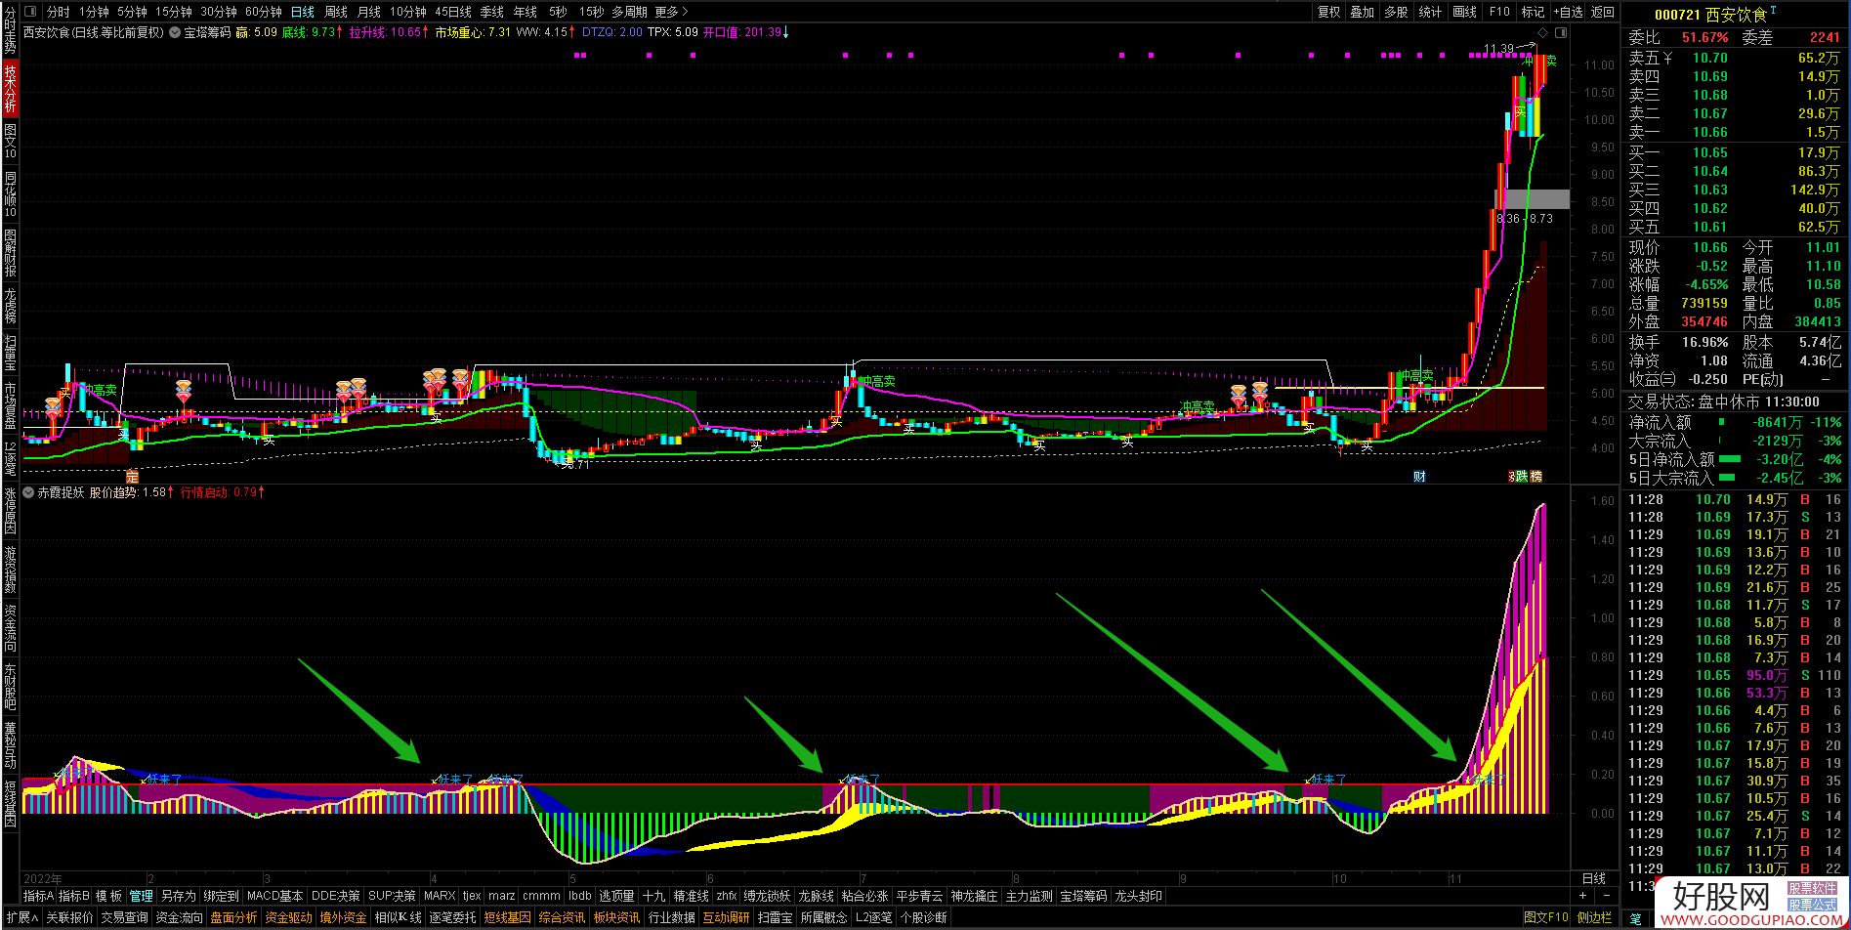1851x930 pixels.
Task: Select 指标A indicator group
Action: 38,896
